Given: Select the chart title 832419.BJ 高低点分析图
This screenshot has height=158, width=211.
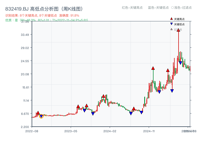Looking at the screenshot, I should pos(30,8).
